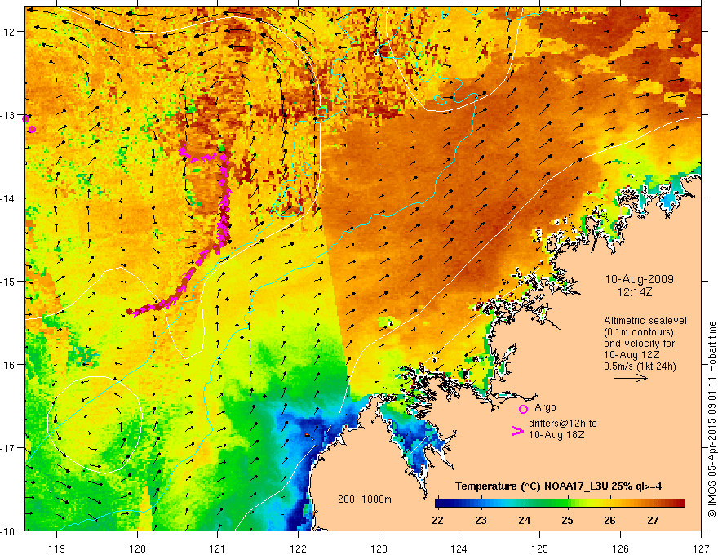
Task: Click the color bar value '25'
Action: [x=567, y=520]
